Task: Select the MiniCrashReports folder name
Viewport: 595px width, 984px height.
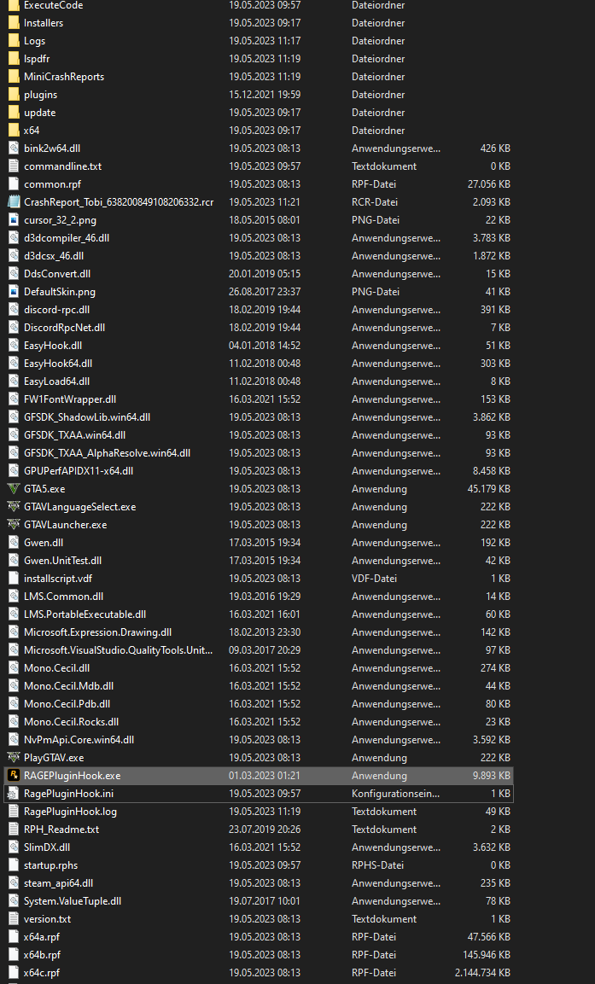Action: [x=64, y=77]
